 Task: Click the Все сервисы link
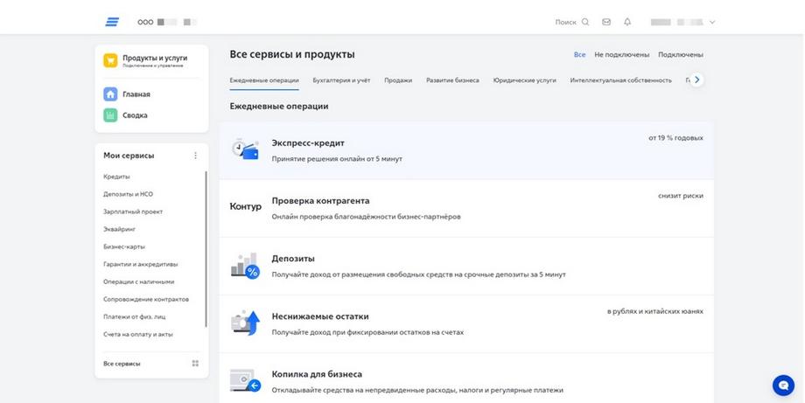coord(122,364)
